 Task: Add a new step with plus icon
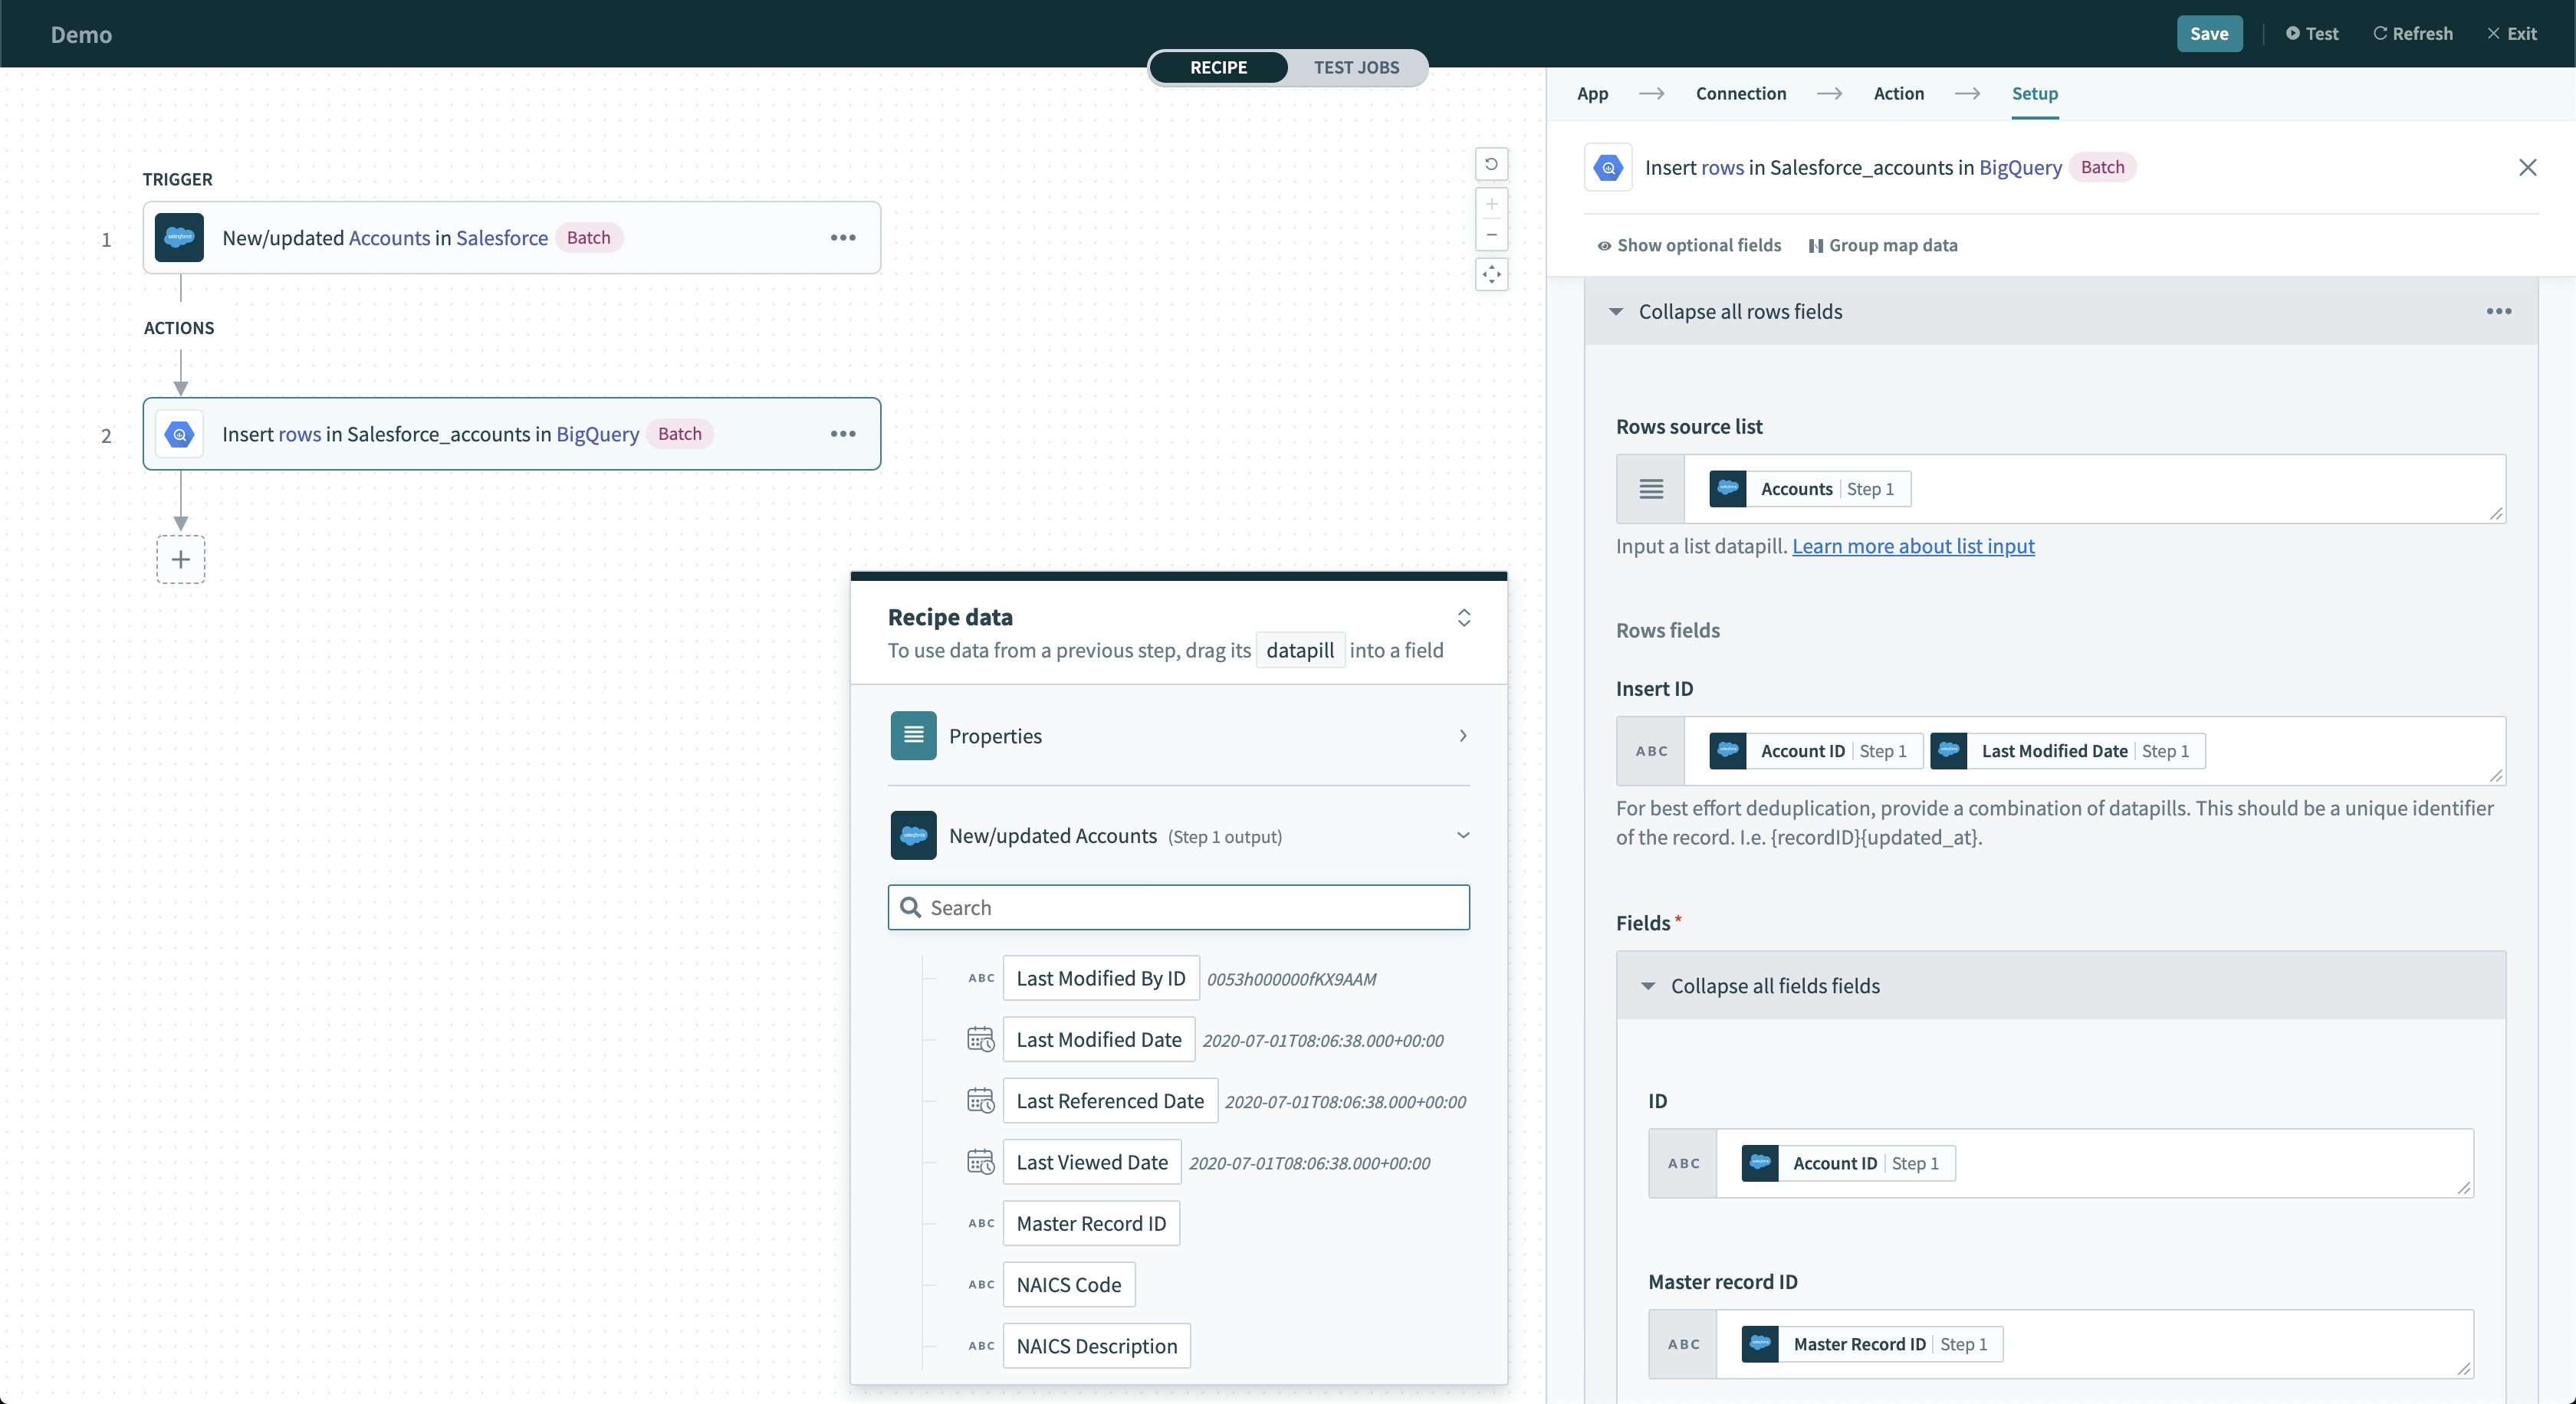point(181,559)
